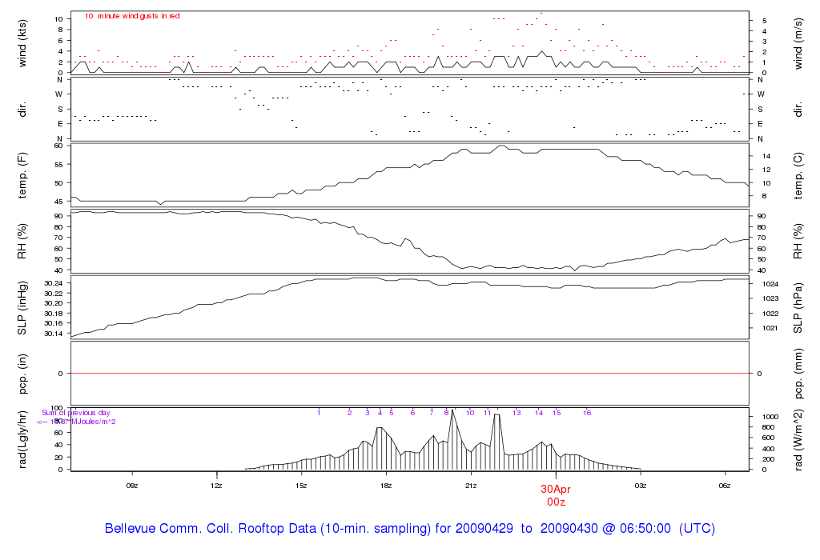The image size is (820, 560).
Task: Select the '12z' time axis tick
Action: coord(216,486)
